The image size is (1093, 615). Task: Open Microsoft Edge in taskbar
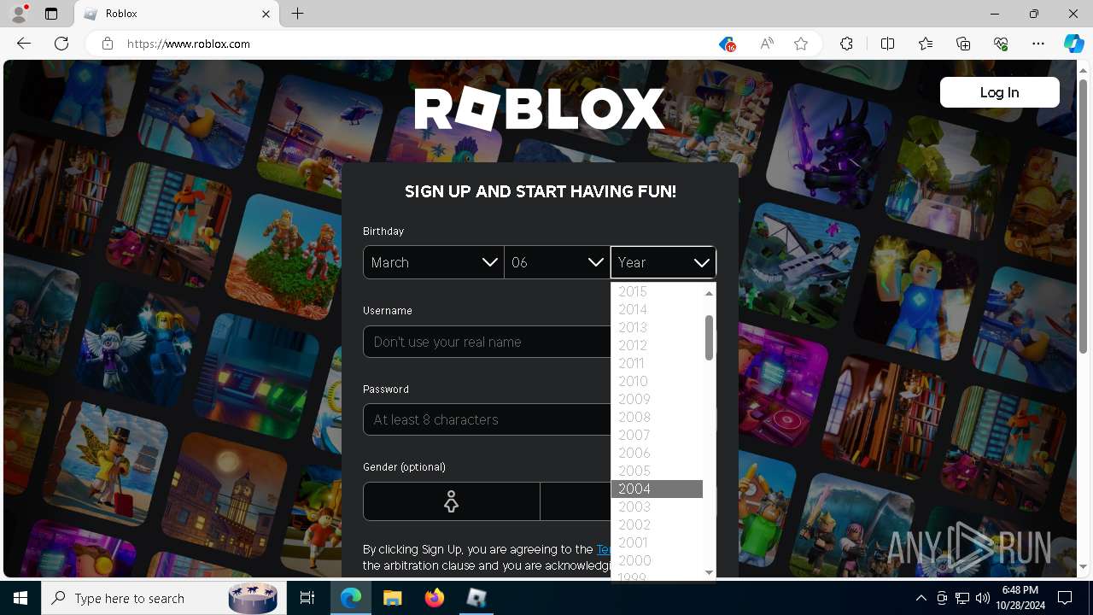[351, 598]
